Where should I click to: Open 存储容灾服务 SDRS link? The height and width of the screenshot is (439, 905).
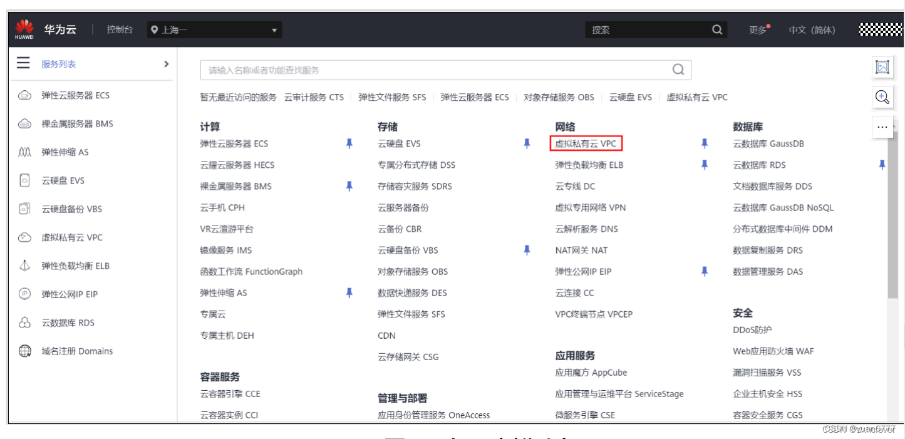tap(415, 186)
